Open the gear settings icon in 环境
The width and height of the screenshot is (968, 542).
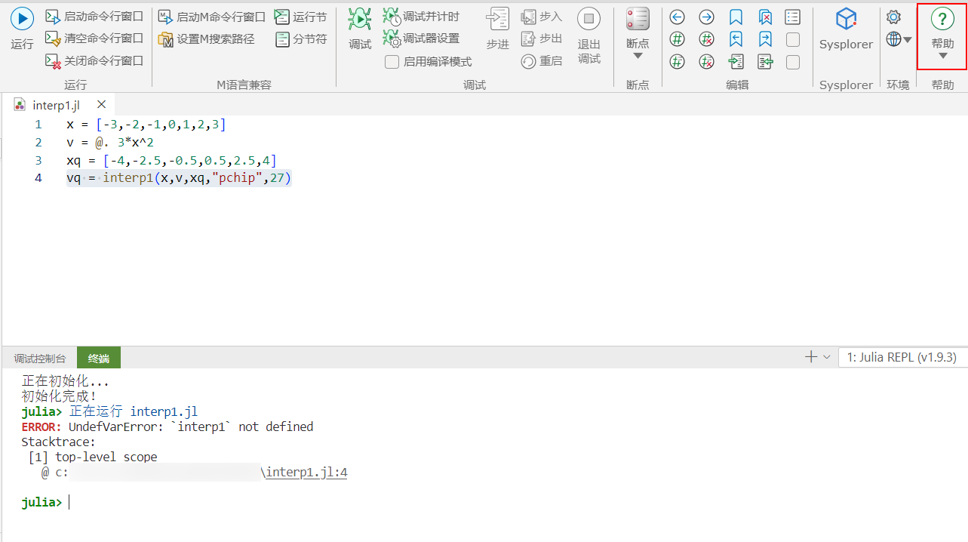[x=893, y=17]
